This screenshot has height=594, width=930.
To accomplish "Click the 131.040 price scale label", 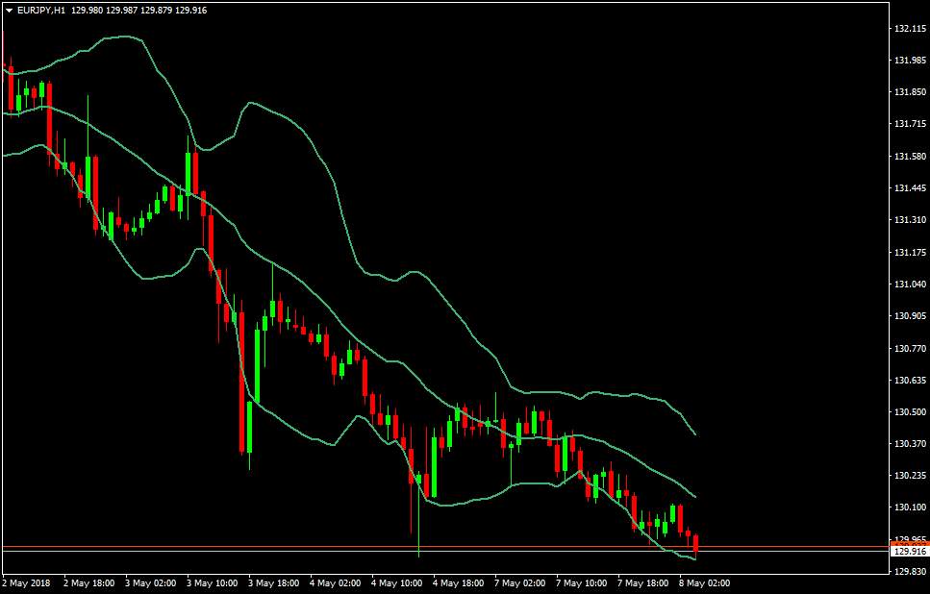I will coord(910,285).
